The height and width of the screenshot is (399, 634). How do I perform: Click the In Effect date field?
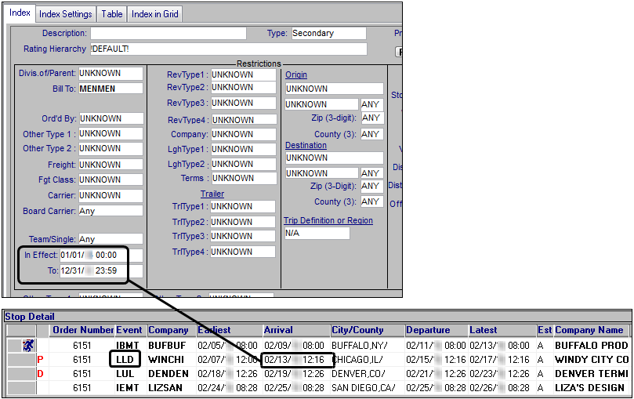[101, 256]
